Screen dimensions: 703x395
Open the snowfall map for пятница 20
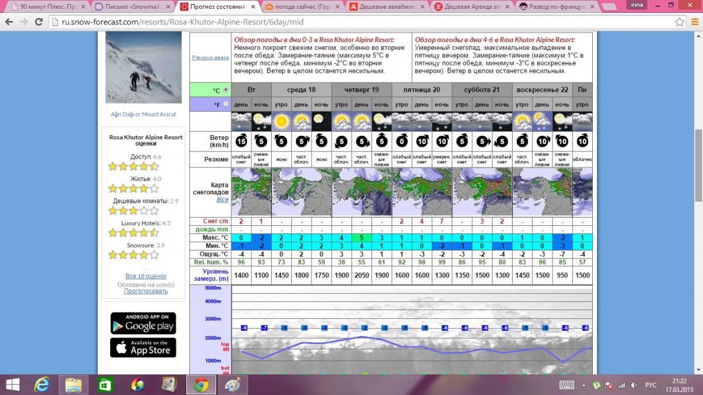pyautogui.click(x=422, y=193)
